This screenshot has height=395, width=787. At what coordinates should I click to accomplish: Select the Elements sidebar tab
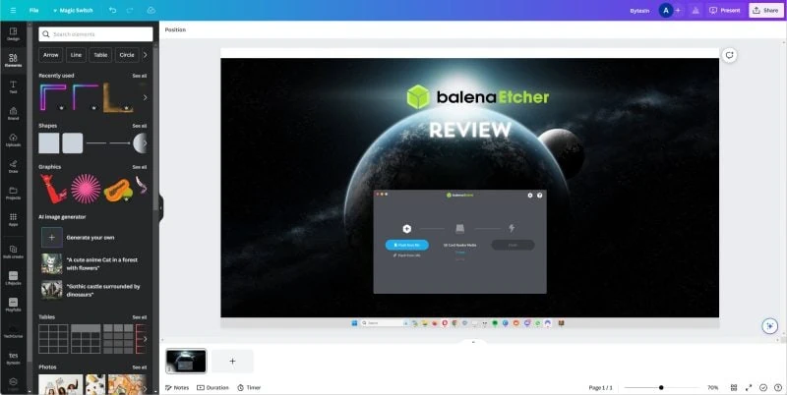tap(13, 61)
